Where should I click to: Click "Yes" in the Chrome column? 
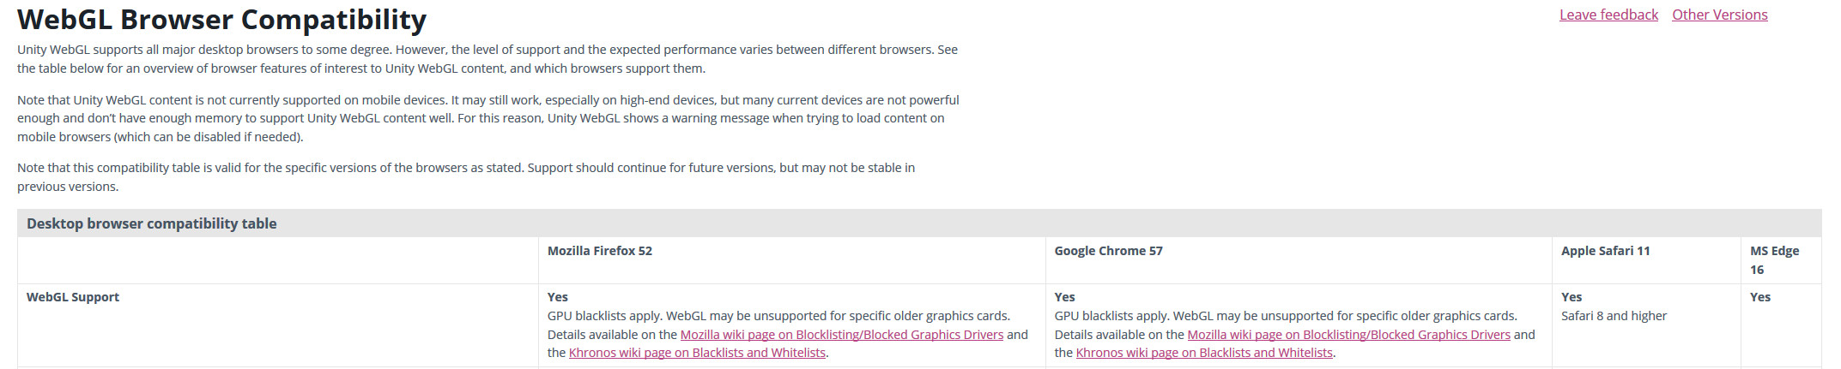click(x=1064, y=297)
